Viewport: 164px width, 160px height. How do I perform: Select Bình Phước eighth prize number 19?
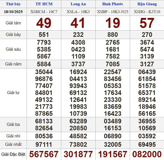pos(112,23)
